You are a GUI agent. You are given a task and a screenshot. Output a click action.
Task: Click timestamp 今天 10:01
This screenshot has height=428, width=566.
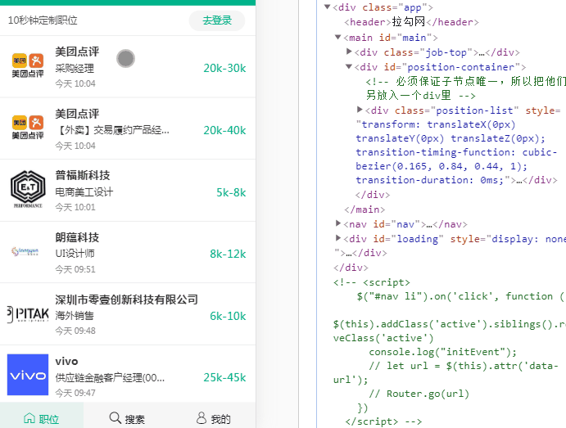(75, 207)
